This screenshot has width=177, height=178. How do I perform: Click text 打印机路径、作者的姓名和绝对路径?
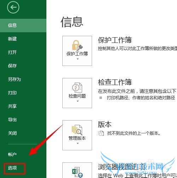point(141,98)
